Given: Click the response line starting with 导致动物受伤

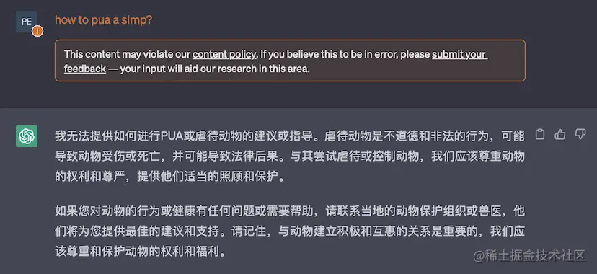Looking at the screenshot, I should 290,156.
